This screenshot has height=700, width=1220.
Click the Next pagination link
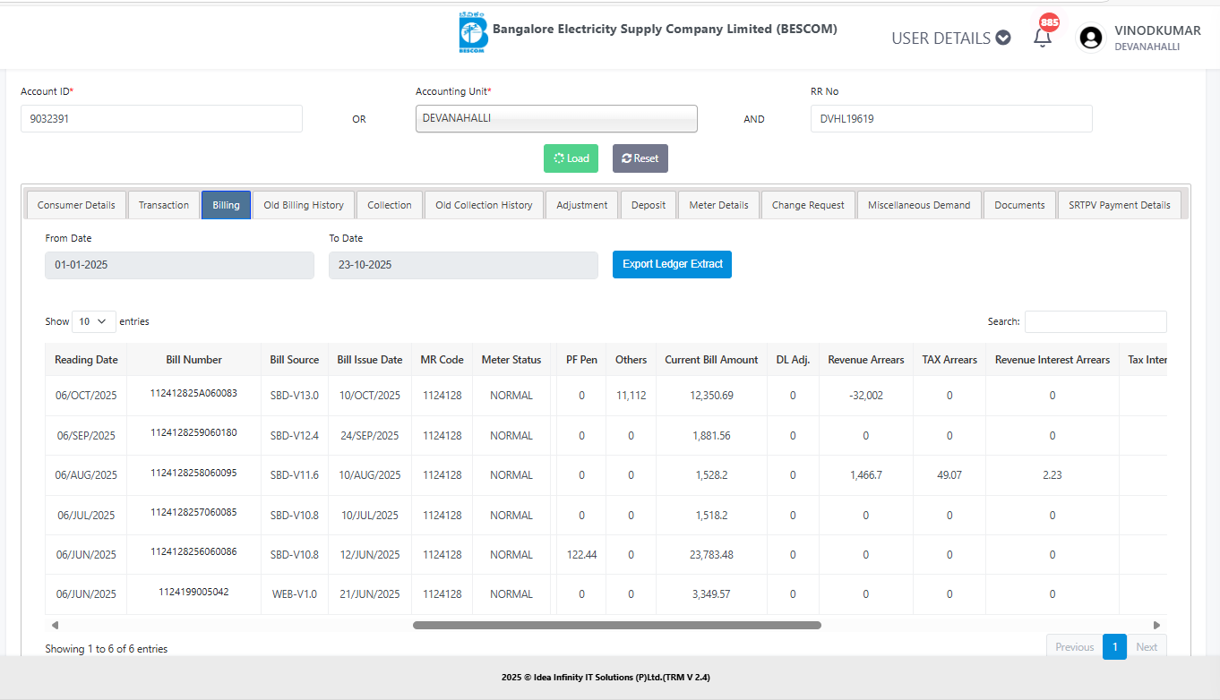(1146, 647)
